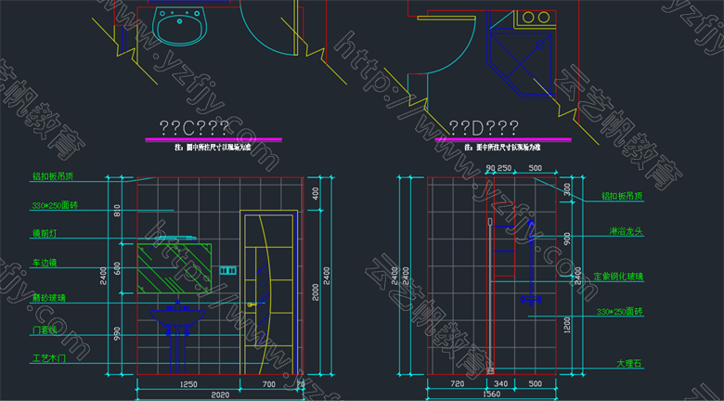Viewport: 724px width, 401px height.
Task: Click the '车边镜' annotation label
Action: click(x=45, y=263)
